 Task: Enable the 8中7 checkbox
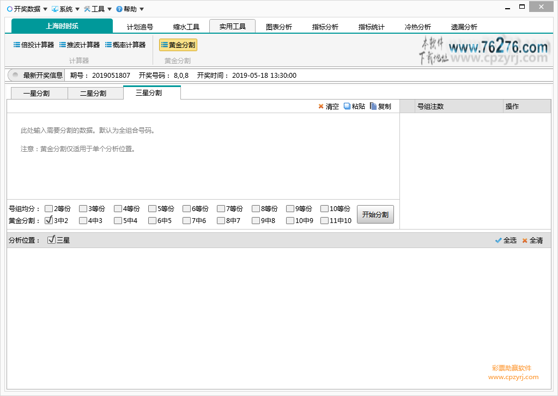221,220
